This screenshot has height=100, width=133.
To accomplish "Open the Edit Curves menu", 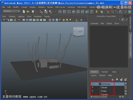I will click(x=60, y=7).
